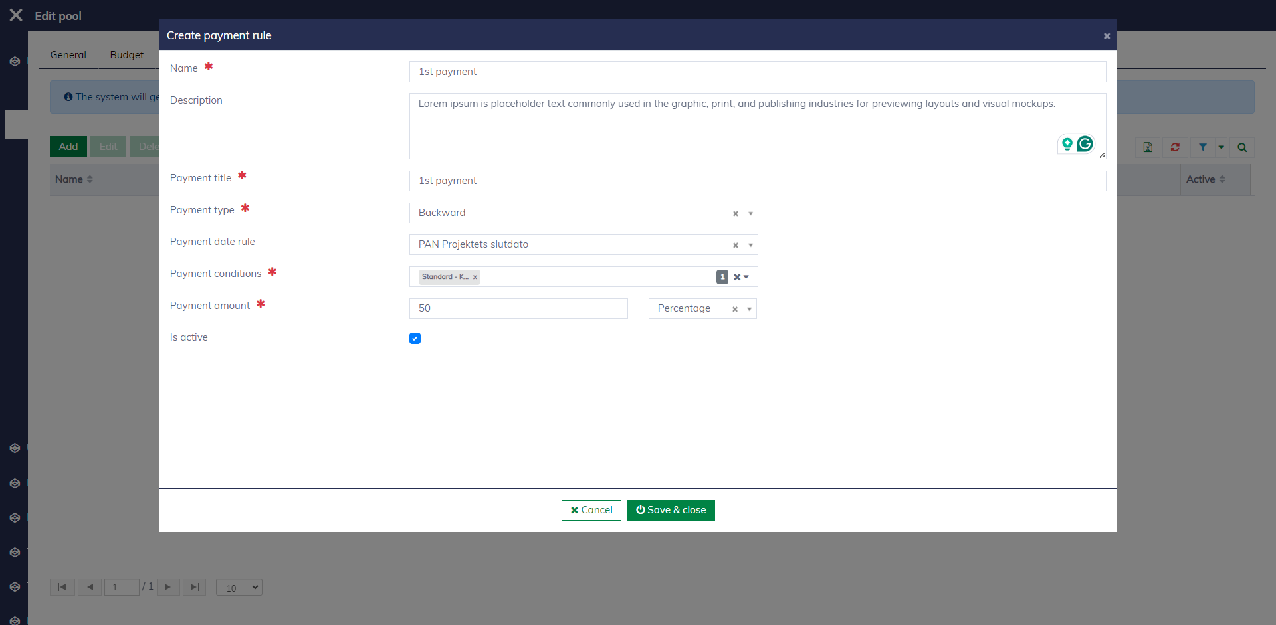This screenshot has height=625, width=1276.
Task: Uncheck the Is active checkbox
Action: pyautogui.click(x=415, y=338)
